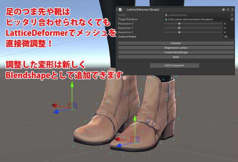Screen dimensions: 238x162
Task: Click the Lattice Deformer script icon
Action: 120,10
